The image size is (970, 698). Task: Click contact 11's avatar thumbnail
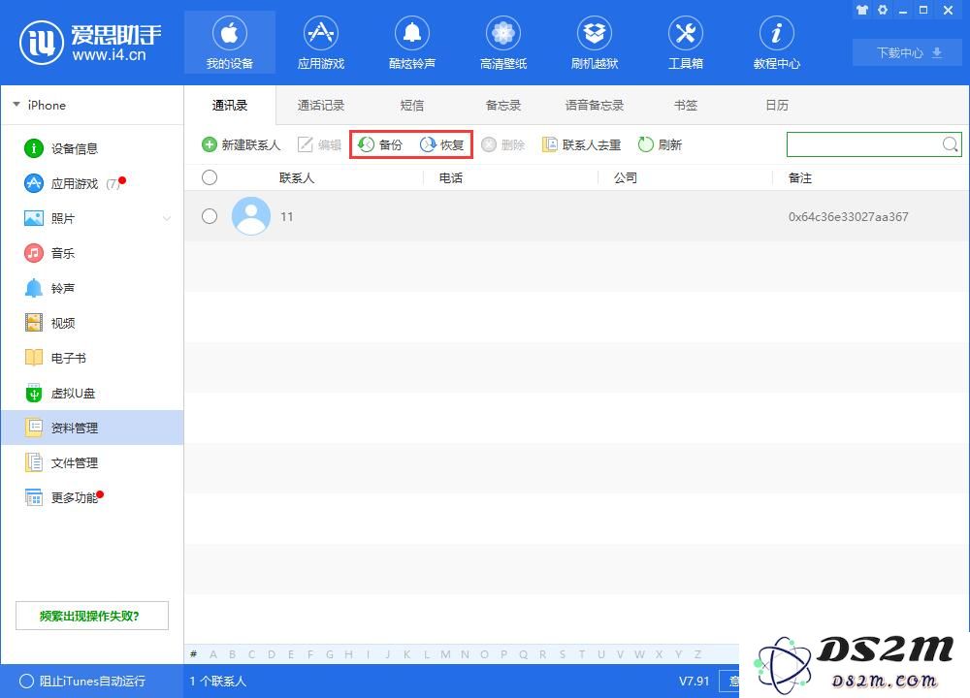click(x=250, y=216)
